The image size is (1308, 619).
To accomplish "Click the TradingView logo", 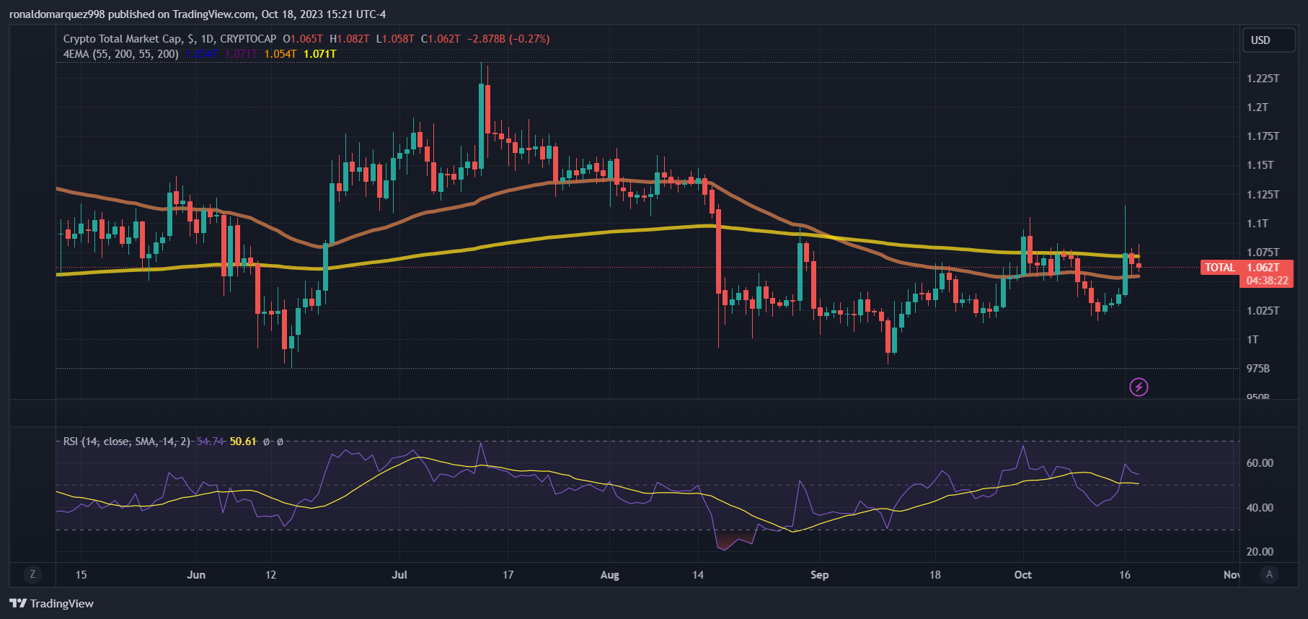I will tap(51, 603).
